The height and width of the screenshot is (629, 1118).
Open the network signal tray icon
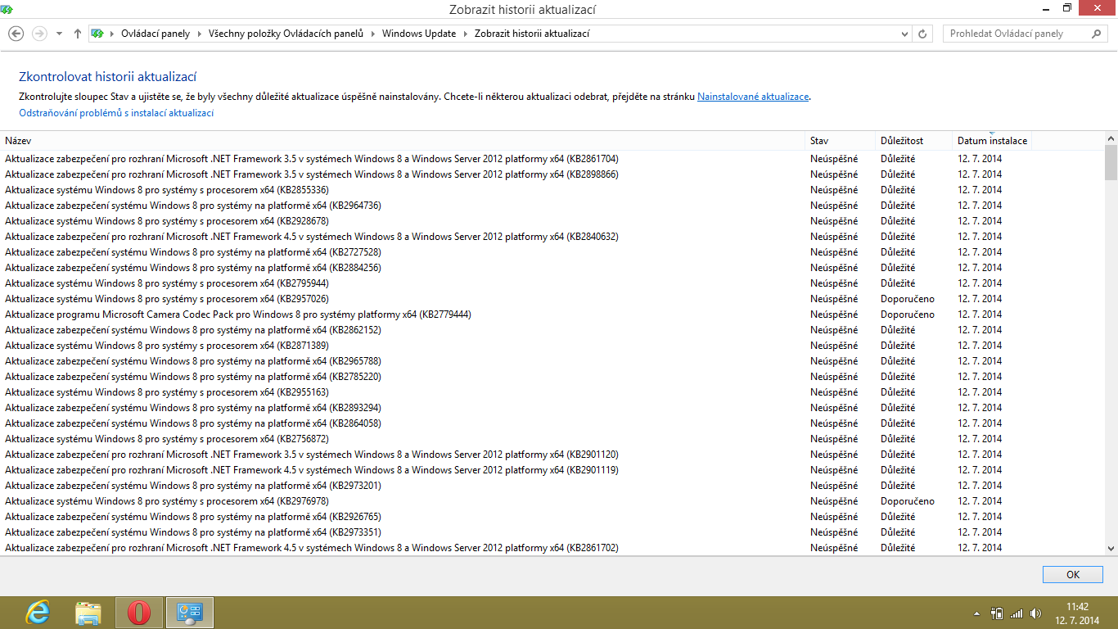(x=1017, y=613)
